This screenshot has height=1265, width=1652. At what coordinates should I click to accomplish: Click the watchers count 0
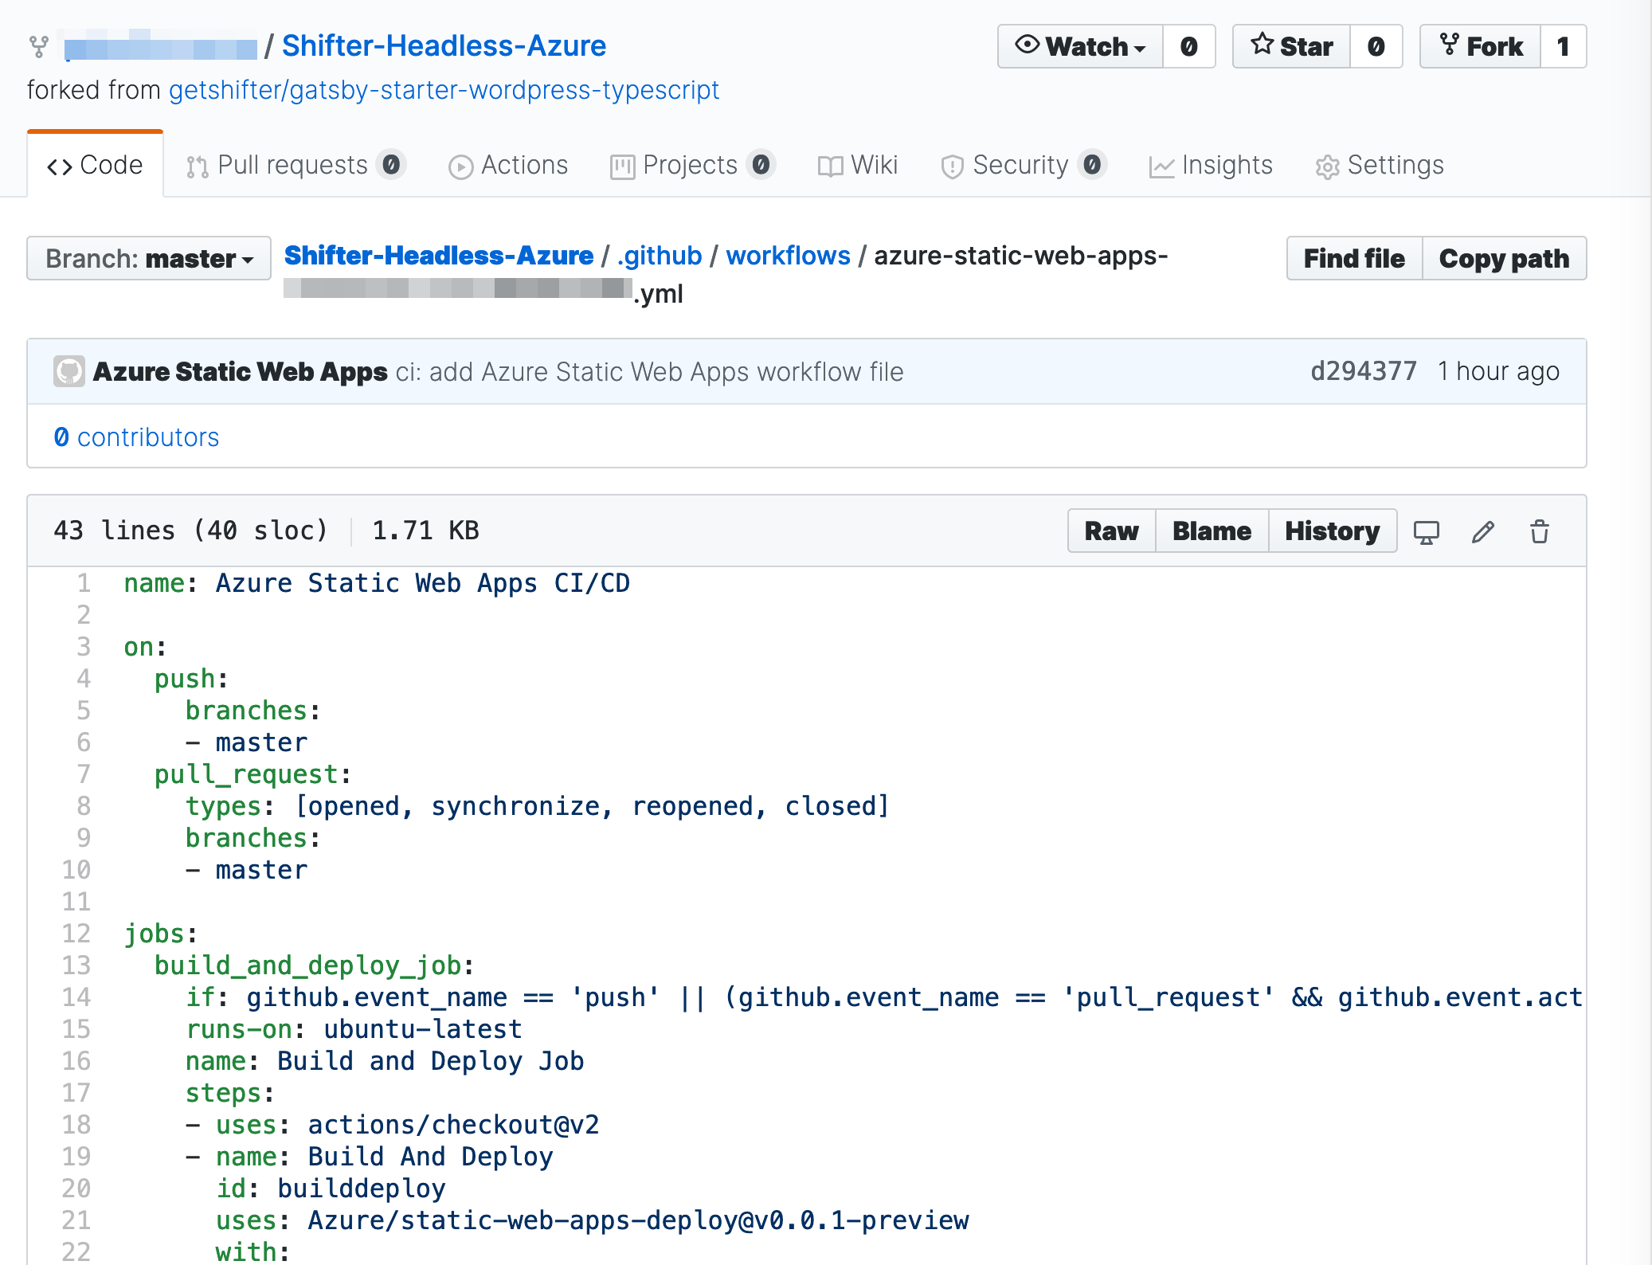1188,46
